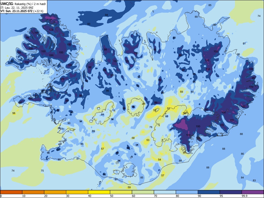Click the navy 95–99.9 legend swatch
264x198 pixels.
231,192
